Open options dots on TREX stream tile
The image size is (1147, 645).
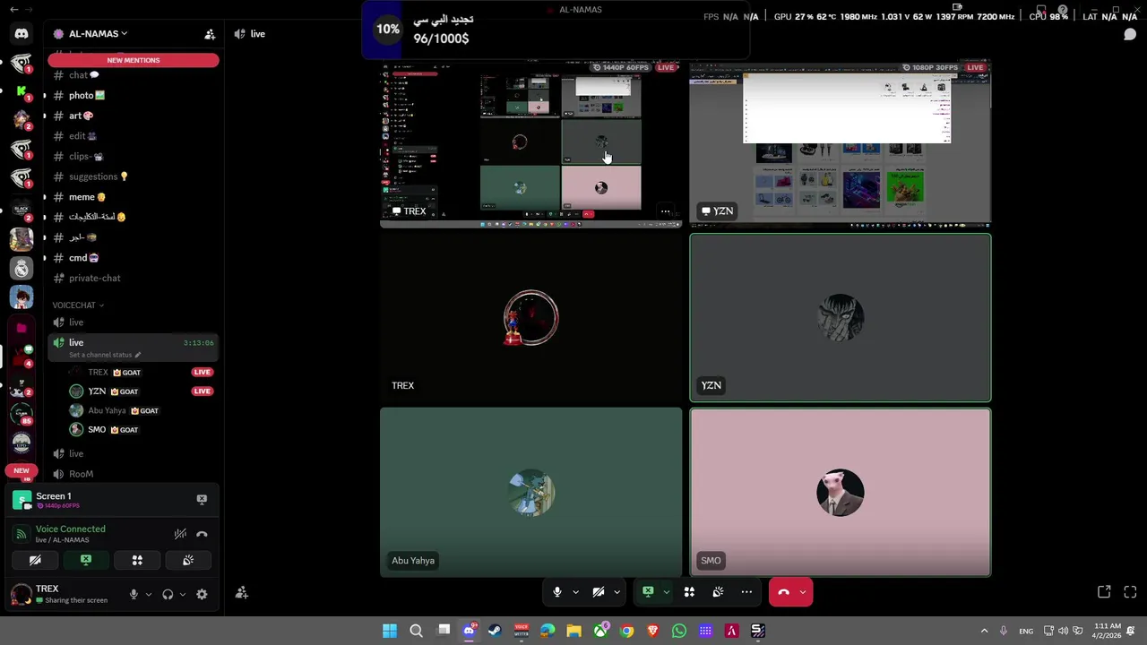[665, 211]
